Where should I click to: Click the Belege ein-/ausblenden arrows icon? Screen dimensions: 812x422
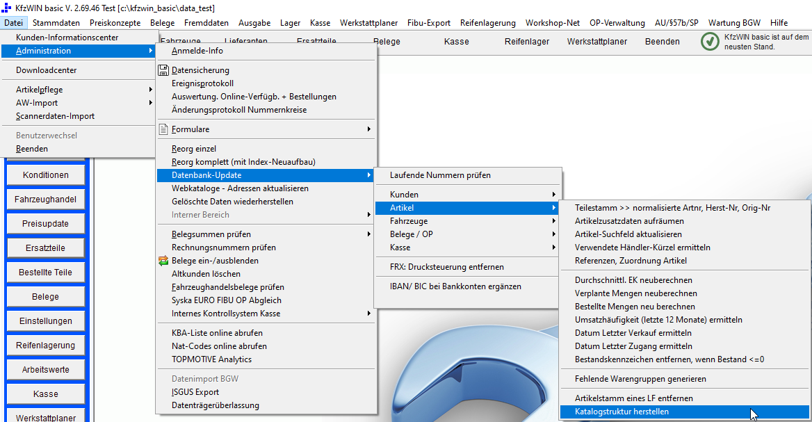click(x=163, y=261)
